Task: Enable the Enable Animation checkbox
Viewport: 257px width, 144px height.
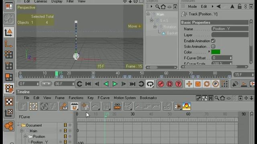Action: (x=213, y=41)
